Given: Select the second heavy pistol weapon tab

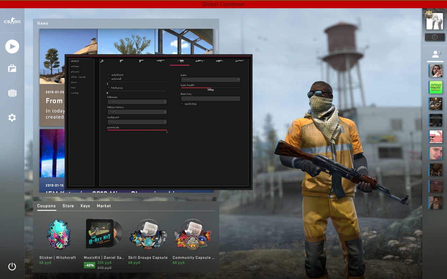Looking at the screenshot, I should click(141, 61).
